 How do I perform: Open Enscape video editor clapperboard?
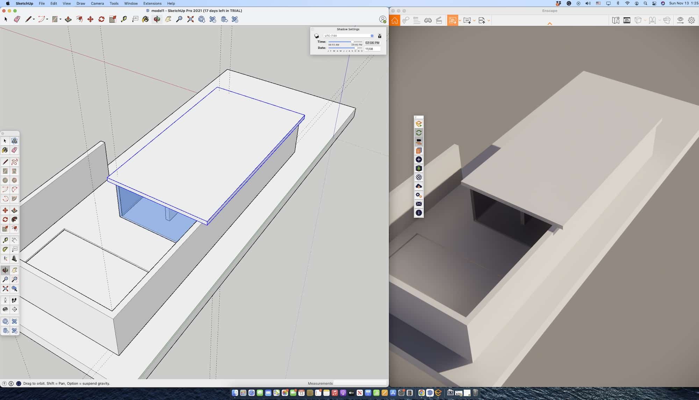[x=439, y=21]
